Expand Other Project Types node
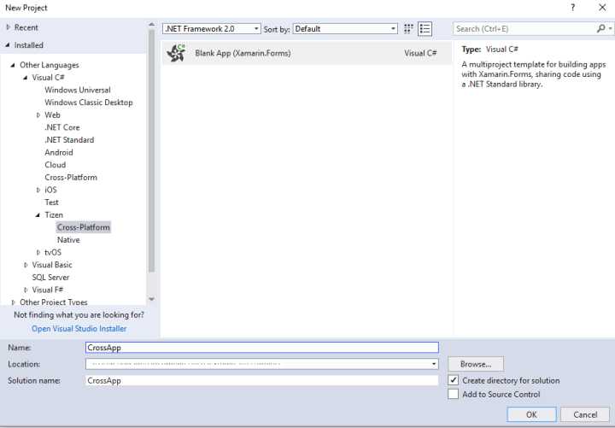Viewport: 615px width, 428px height. click(x=13, y=302)
